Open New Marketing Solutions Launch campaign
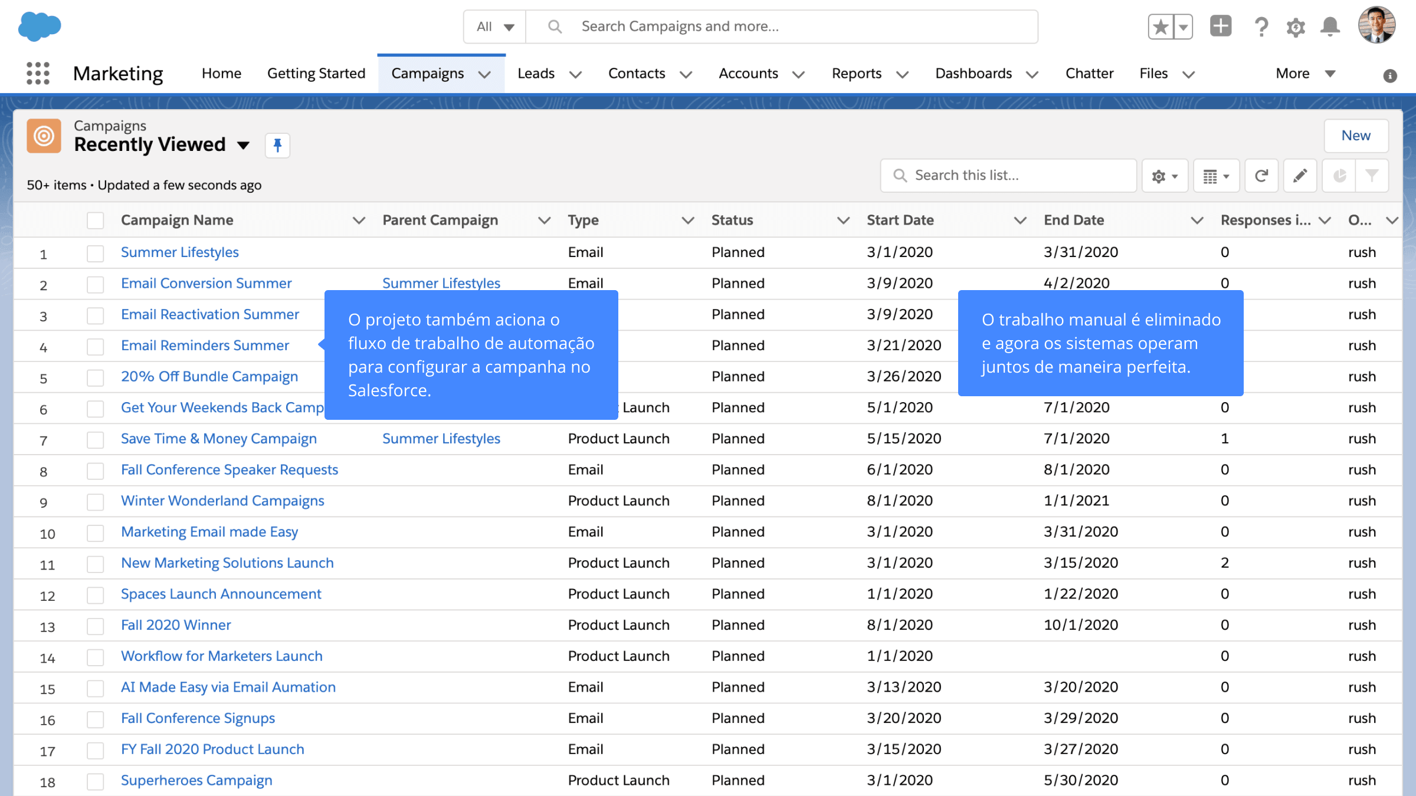Image resolution: width=1416 pixels, height=796 pixels. pos(227,563)
